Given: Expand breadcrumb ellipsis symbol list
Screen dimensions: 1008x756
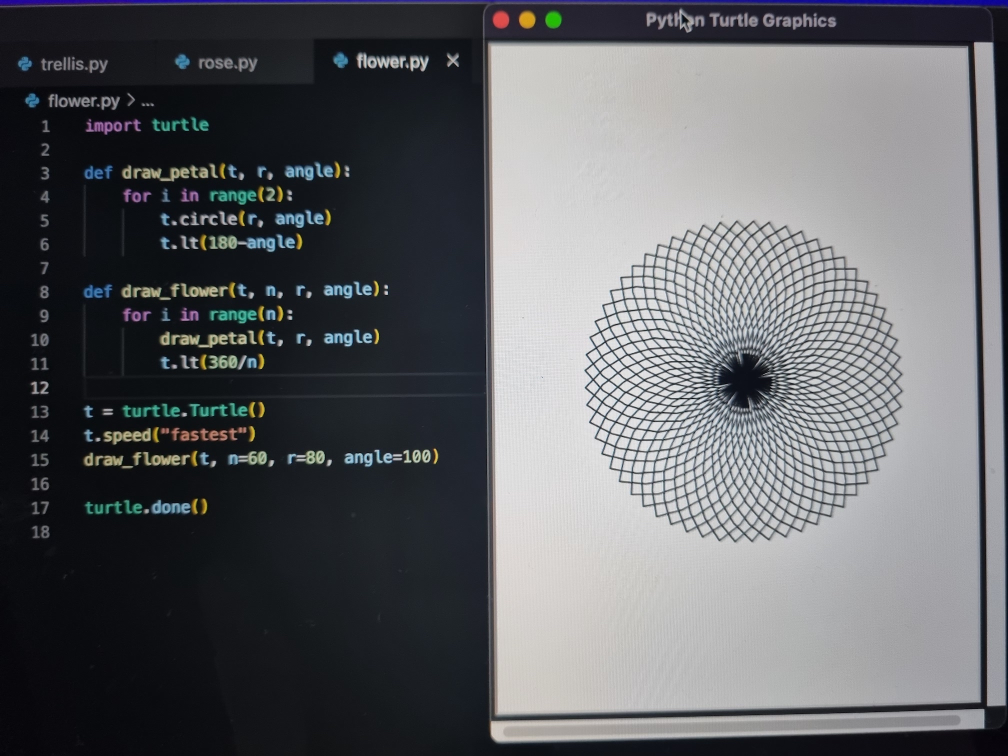Looking at the screenshot, I should [147, 102].
